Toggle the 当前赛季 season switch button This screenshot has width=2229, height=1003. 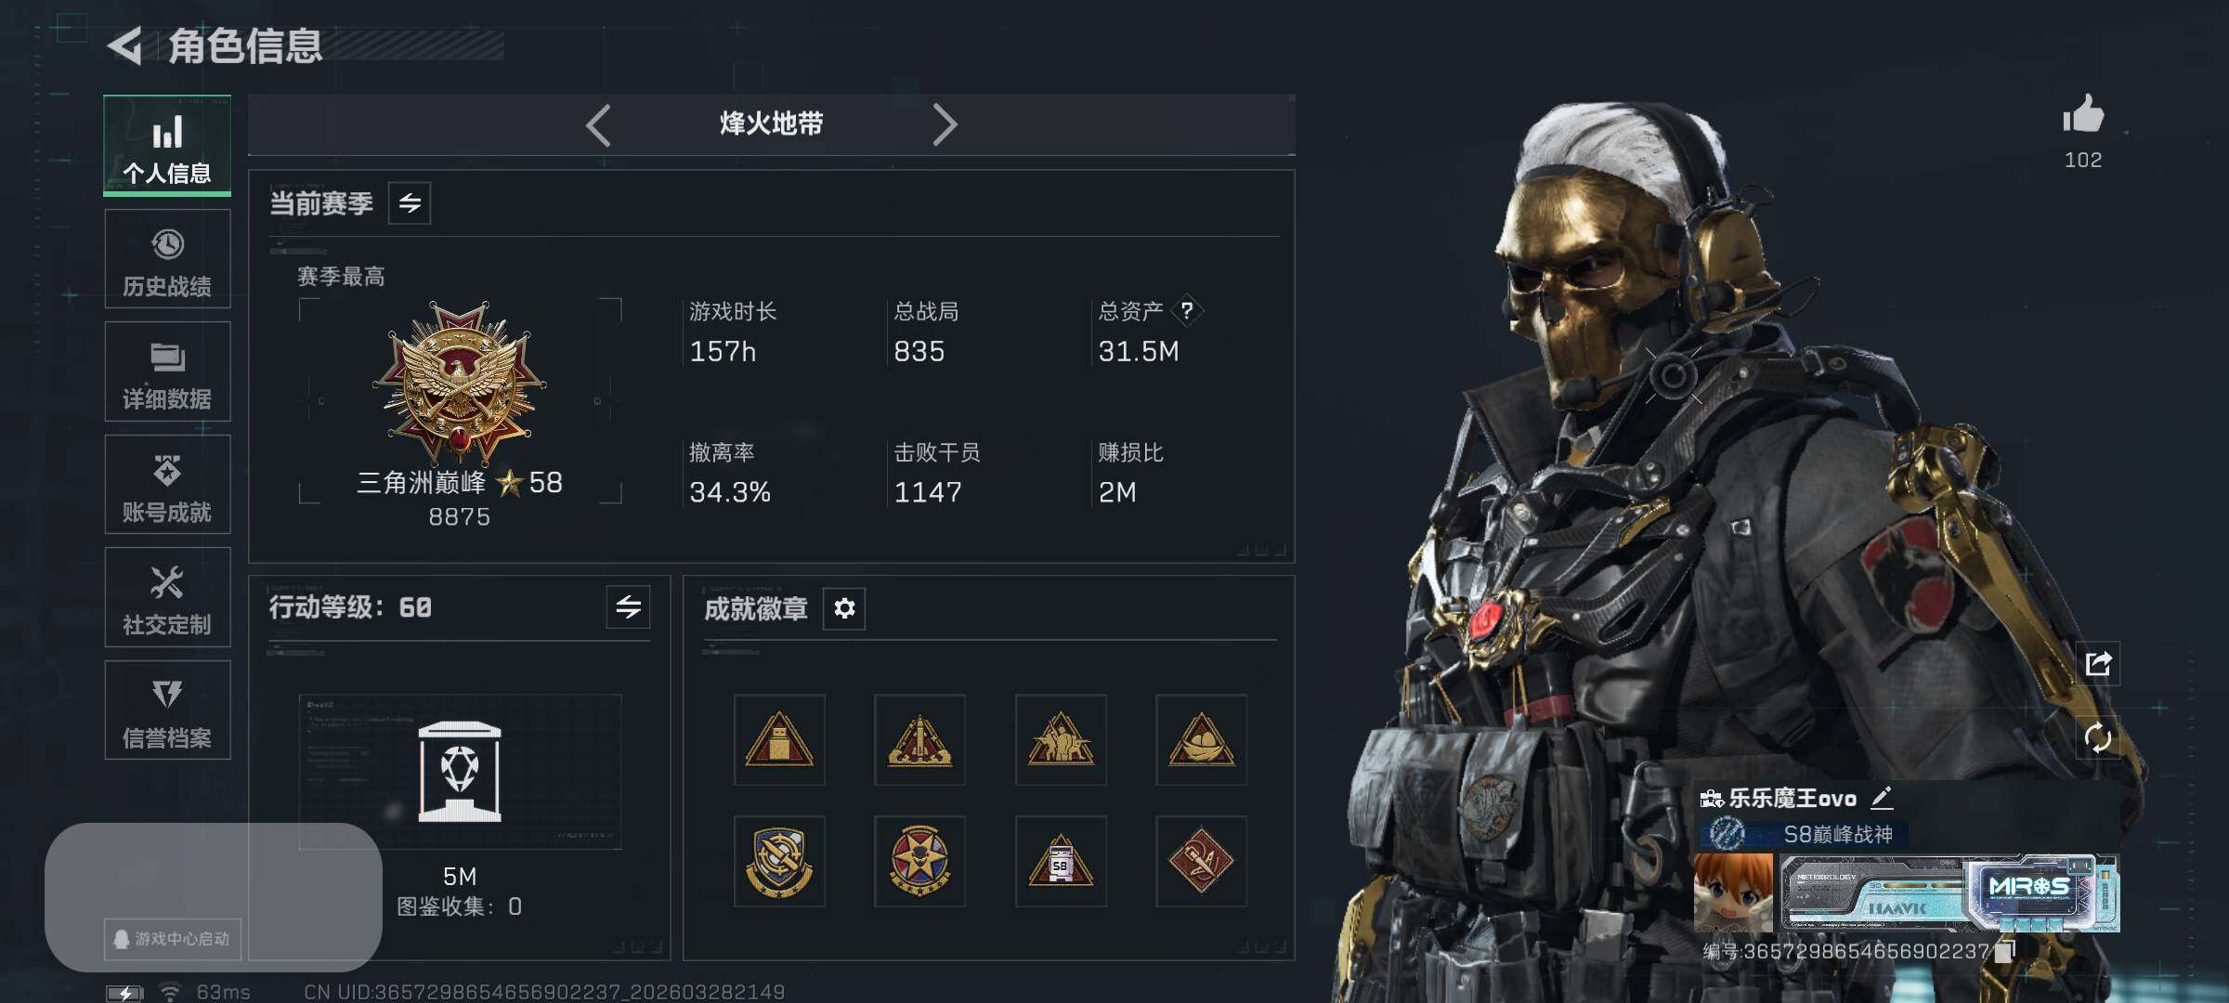click(410, 202)
